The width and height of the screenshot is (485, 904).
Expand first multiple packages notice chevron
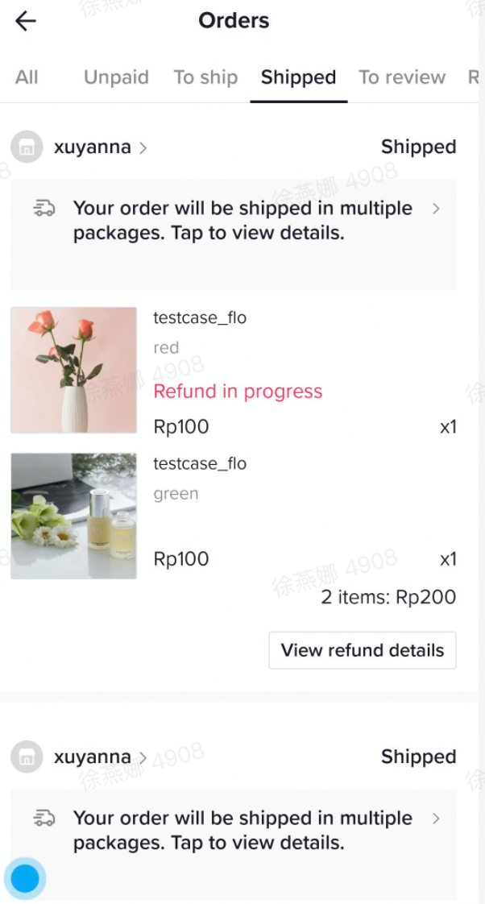[436, 209]
